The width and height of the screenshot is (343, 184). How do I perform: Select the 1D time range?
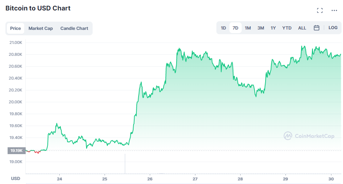[223, 28]
